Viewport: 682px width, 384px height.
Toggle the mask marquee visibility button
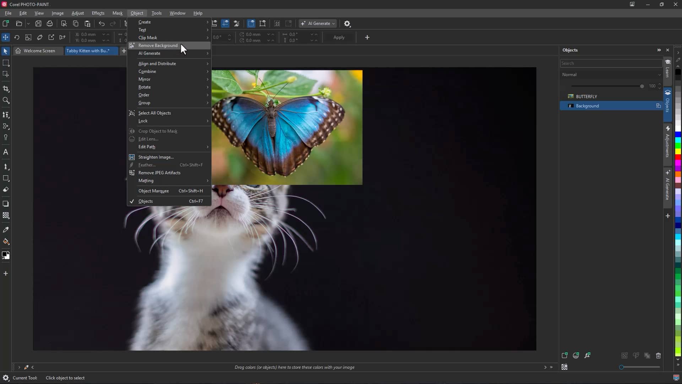251,23
